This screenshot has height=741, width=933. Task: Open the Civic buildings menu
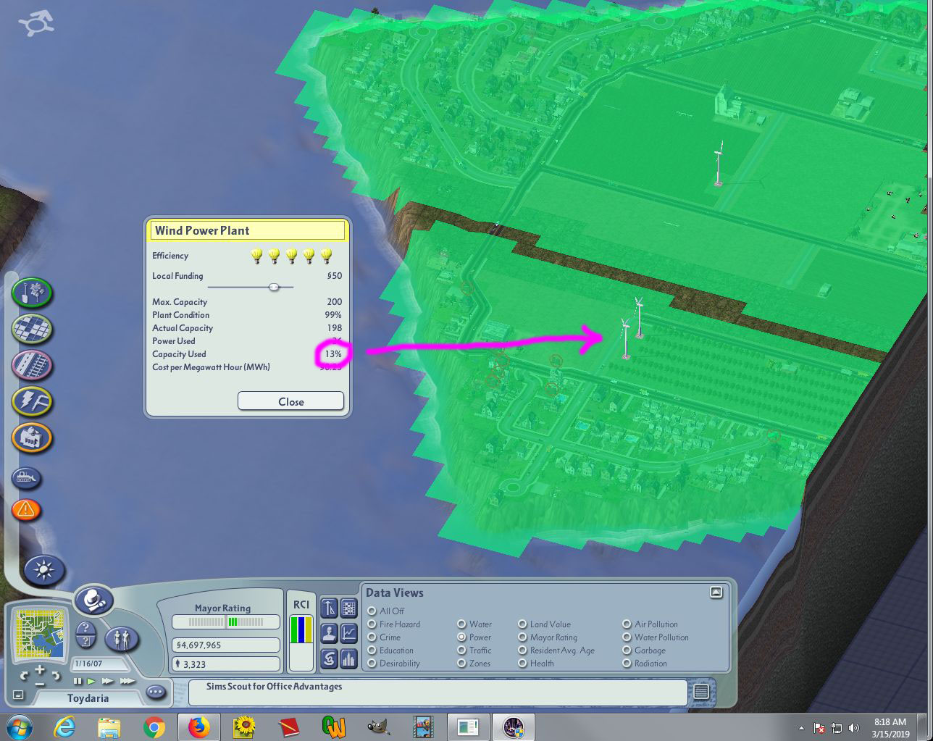pyautogui.click(x=32, y=437)
